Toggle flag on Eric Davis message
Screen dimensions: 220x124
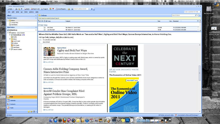coord(198,27)
